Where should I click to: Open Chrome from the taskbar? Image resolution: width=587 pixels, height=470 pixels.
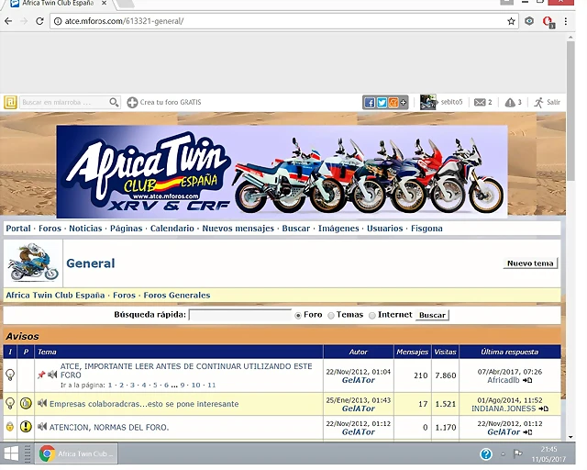[x=76, y=453]
